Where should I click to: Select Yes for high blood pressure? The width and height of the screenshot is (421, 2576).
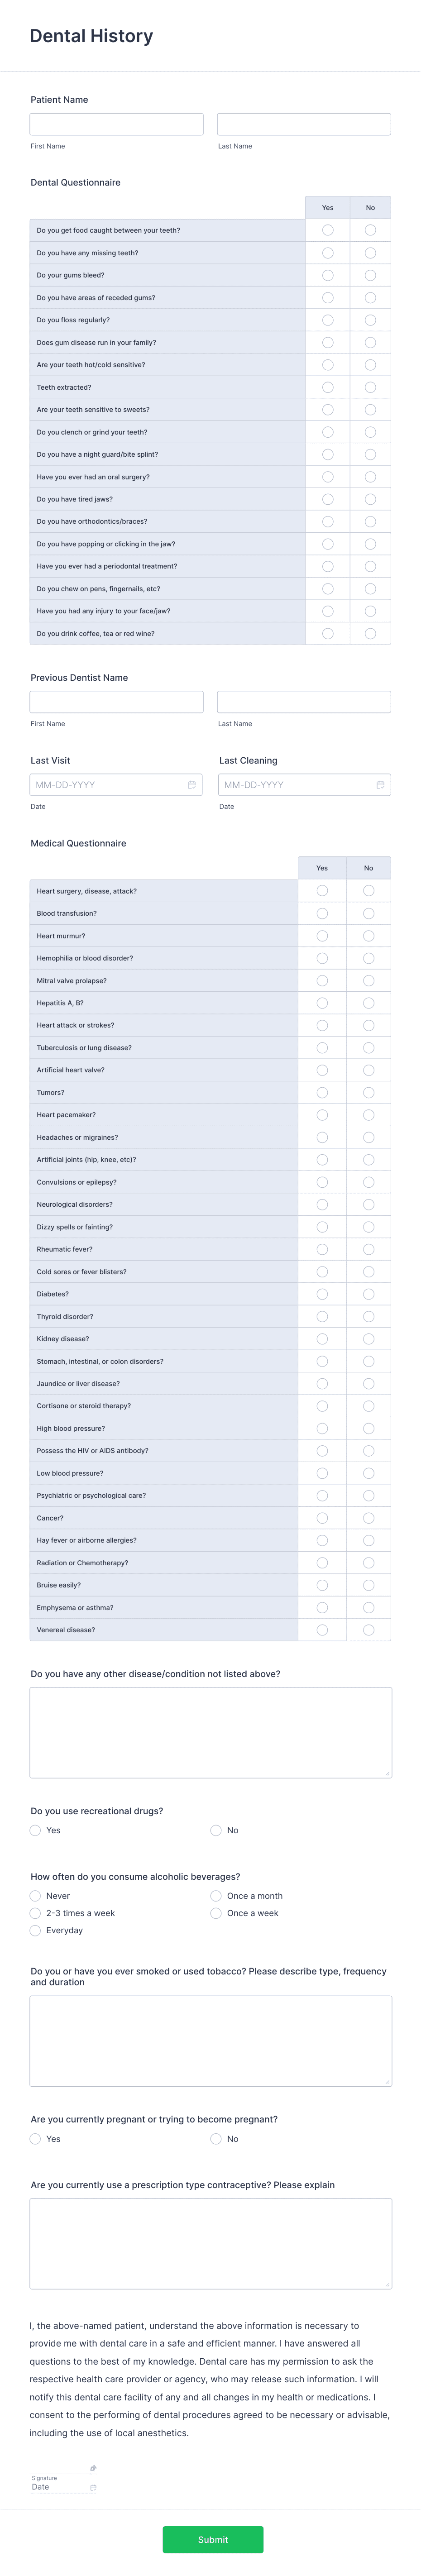click(322, 1428)
